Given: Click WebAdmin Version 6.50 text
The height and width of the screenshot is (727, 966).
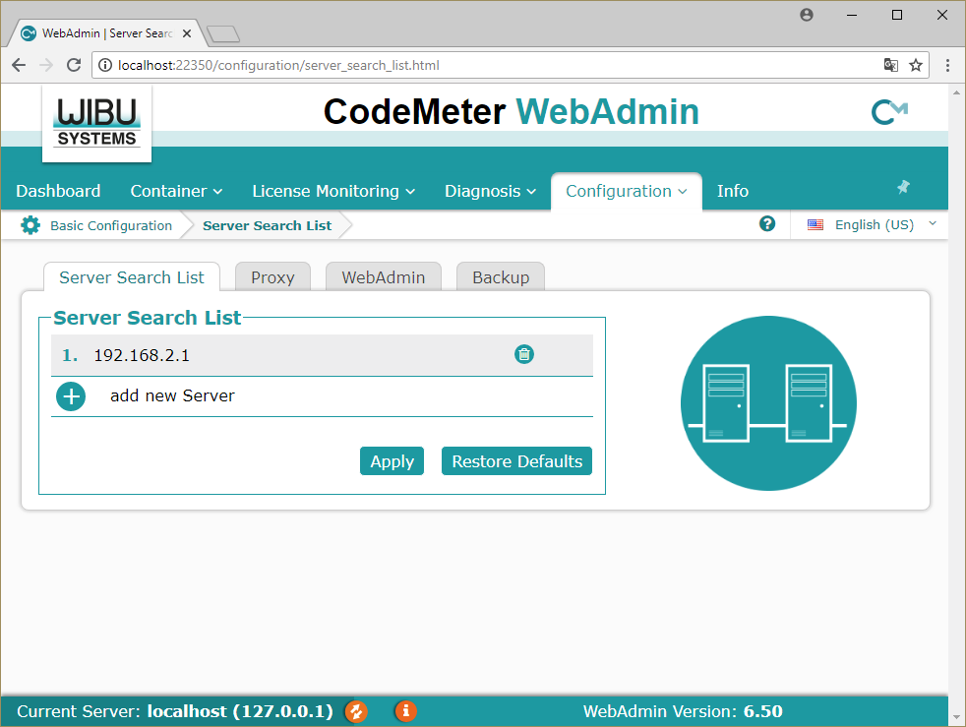Looking at the screenshot, I should tap(683, 711).
